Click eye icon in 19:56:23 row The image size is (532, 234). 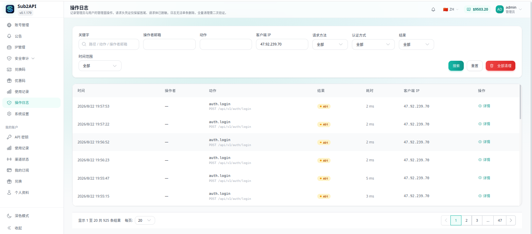480,160
